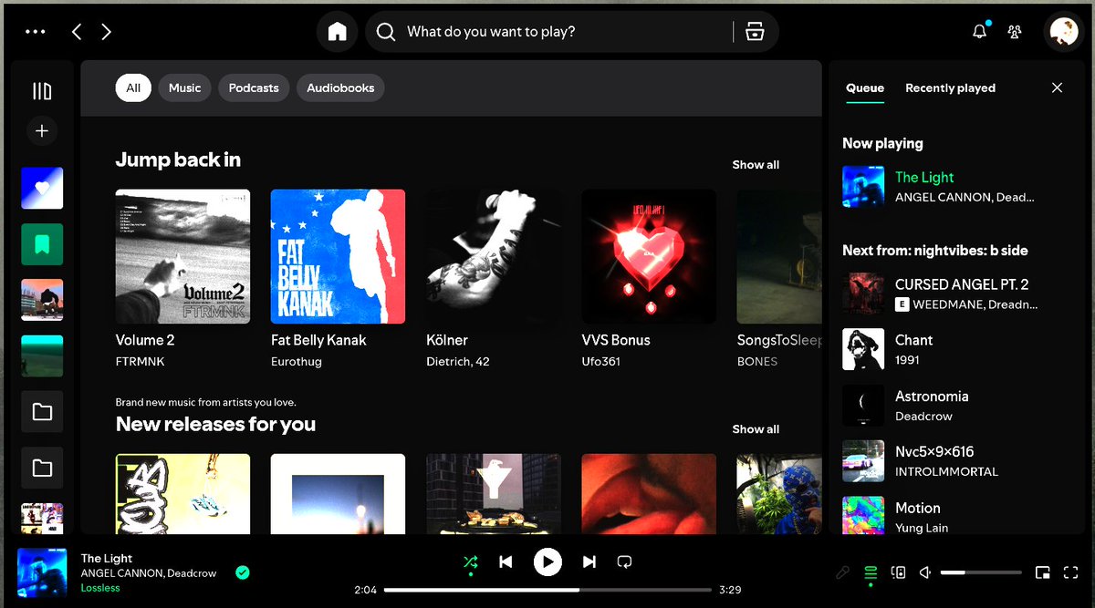Open Liked Songs in sidebar
This screenshot has height=608, width=1095.
point(42,188)
